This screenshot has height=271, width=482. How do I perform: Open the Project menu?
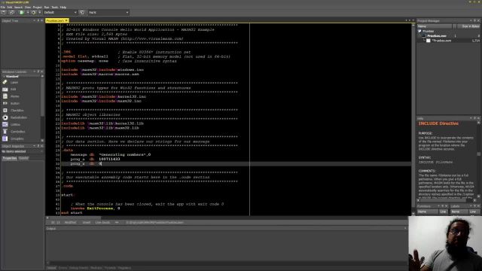(37, 7)
